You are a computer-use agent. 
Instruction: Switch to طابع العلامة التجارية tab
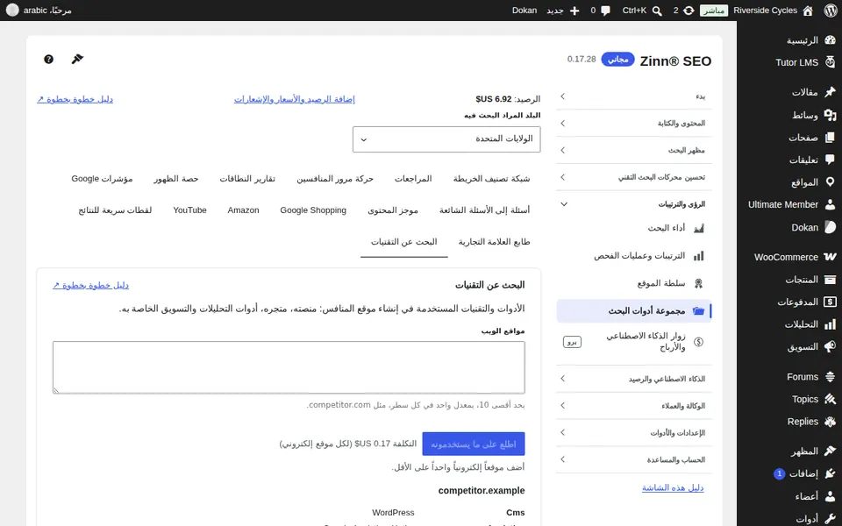pyautogui.click(x=494, y=242)
